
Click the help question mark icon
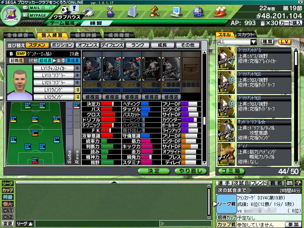[298, 183]
